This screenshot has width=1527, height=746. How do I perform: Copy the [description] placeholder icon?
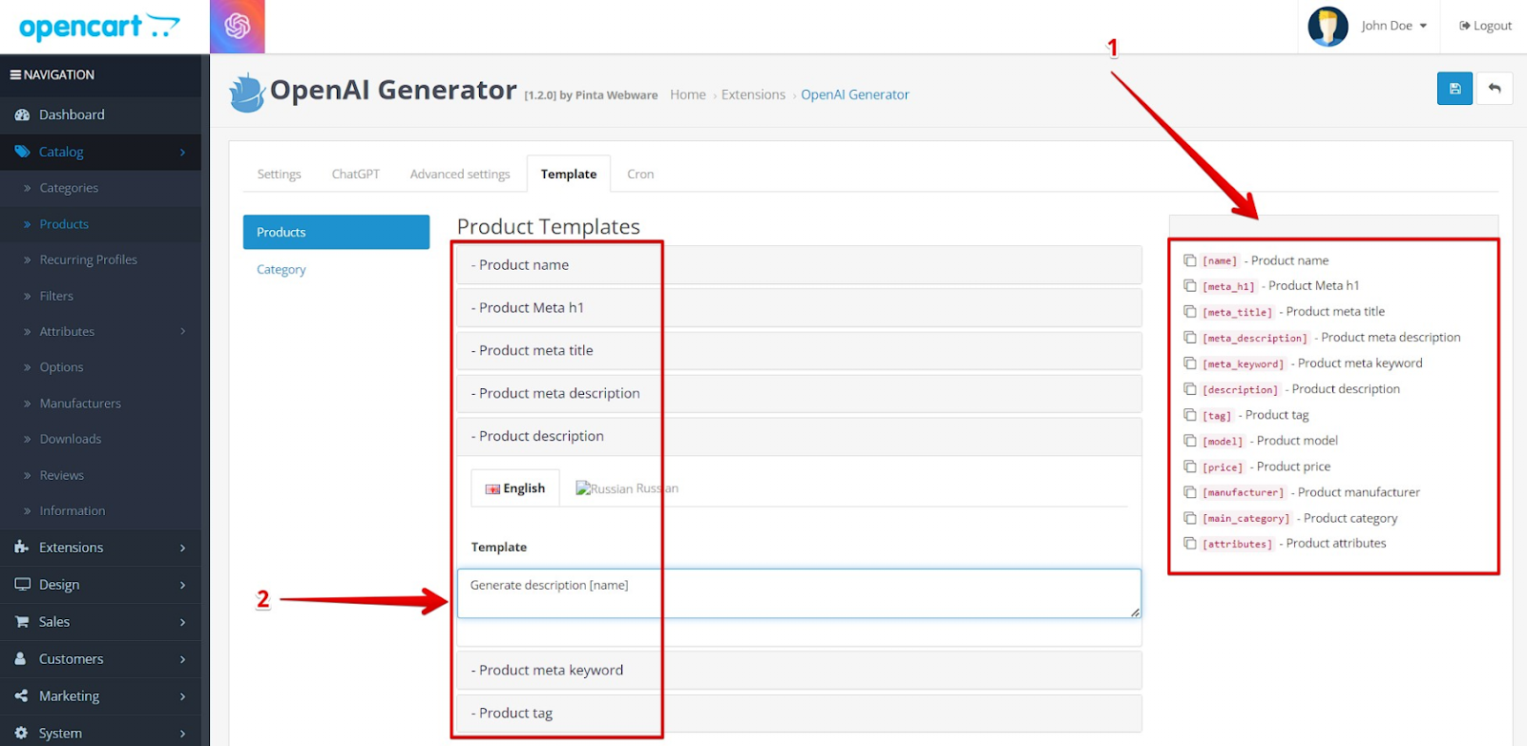(1189, 388)
